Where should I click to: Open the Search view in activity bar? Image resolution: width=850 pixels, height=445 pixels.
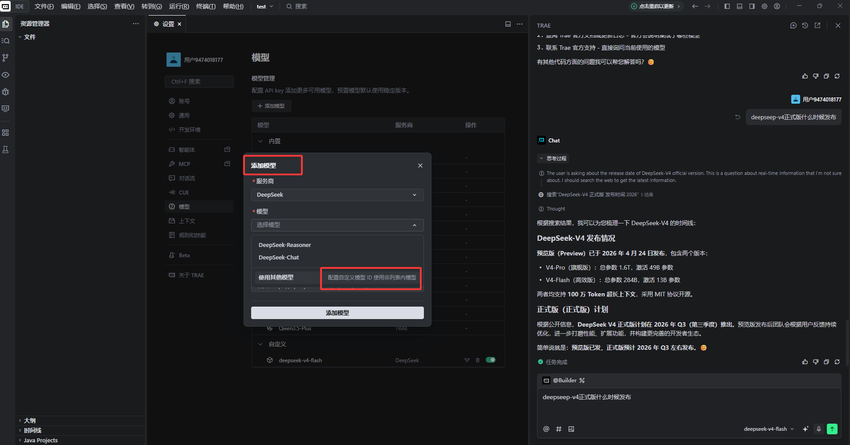[x=5, y=41]
